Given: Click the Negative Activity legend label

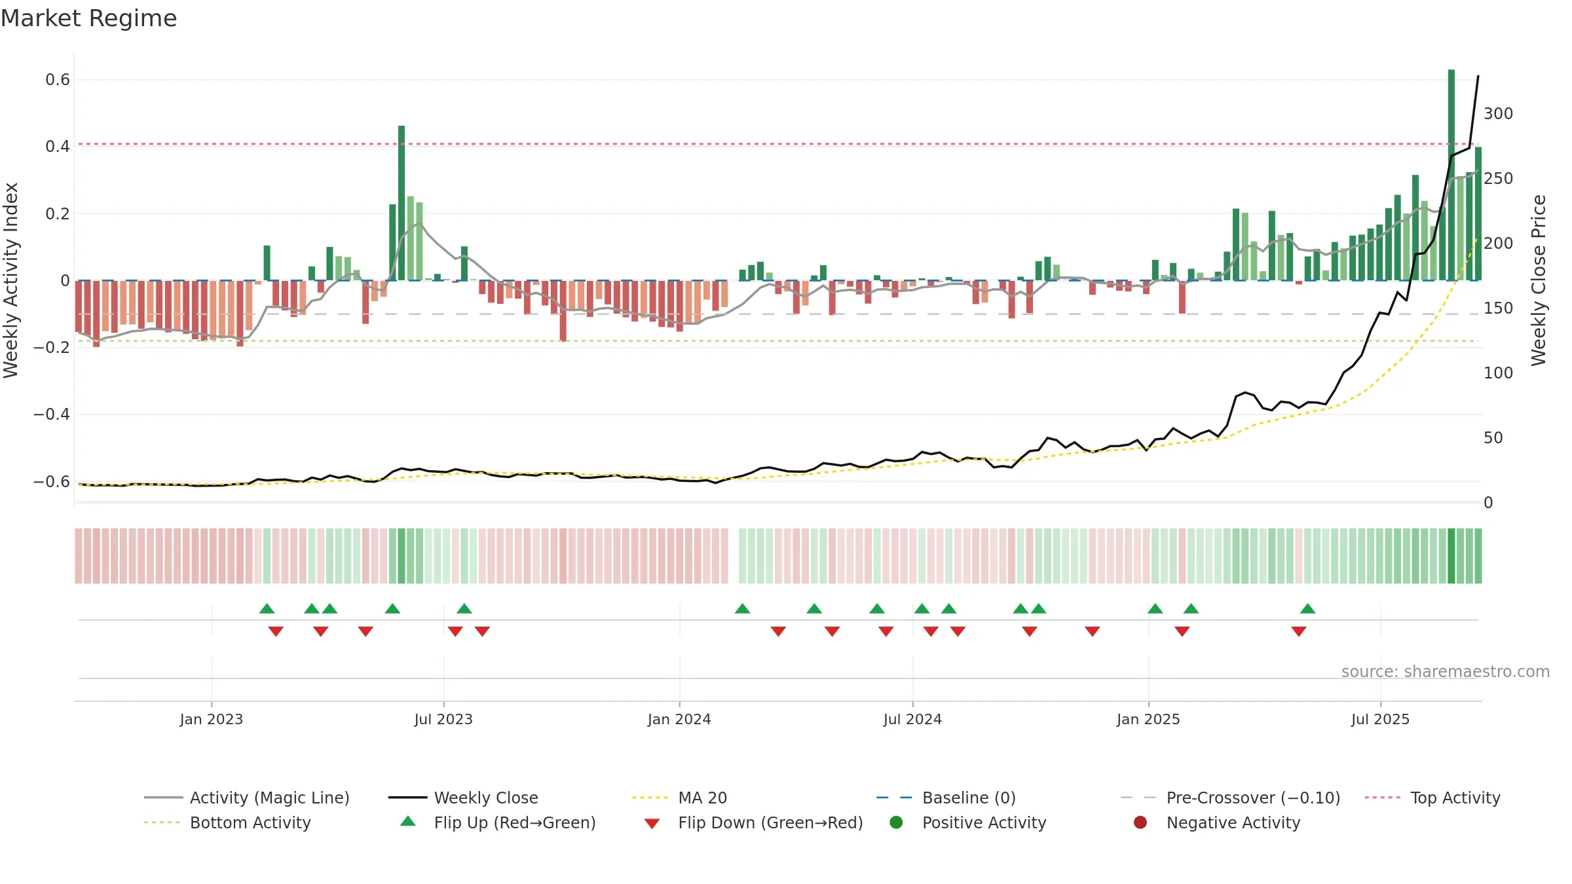Looking at the screenshot, I should tap(1233, 822).
